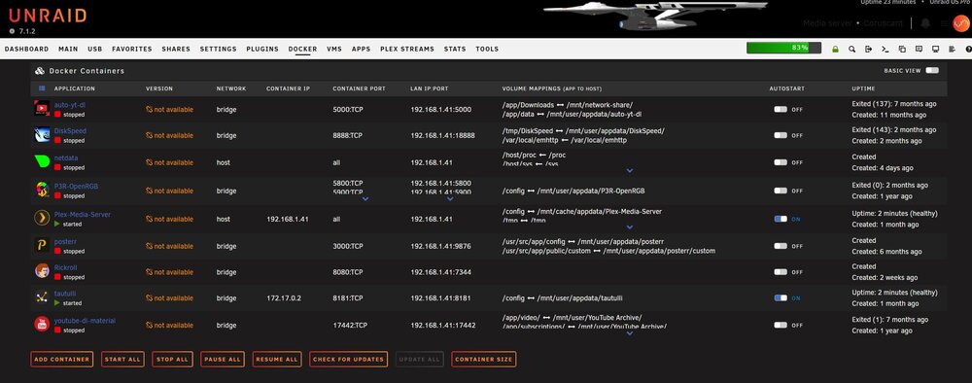The width and height of the screenshot is (972, 383).
Task: Expand youtube-dl-material volume mappings chevron
Action: (630, 333)
